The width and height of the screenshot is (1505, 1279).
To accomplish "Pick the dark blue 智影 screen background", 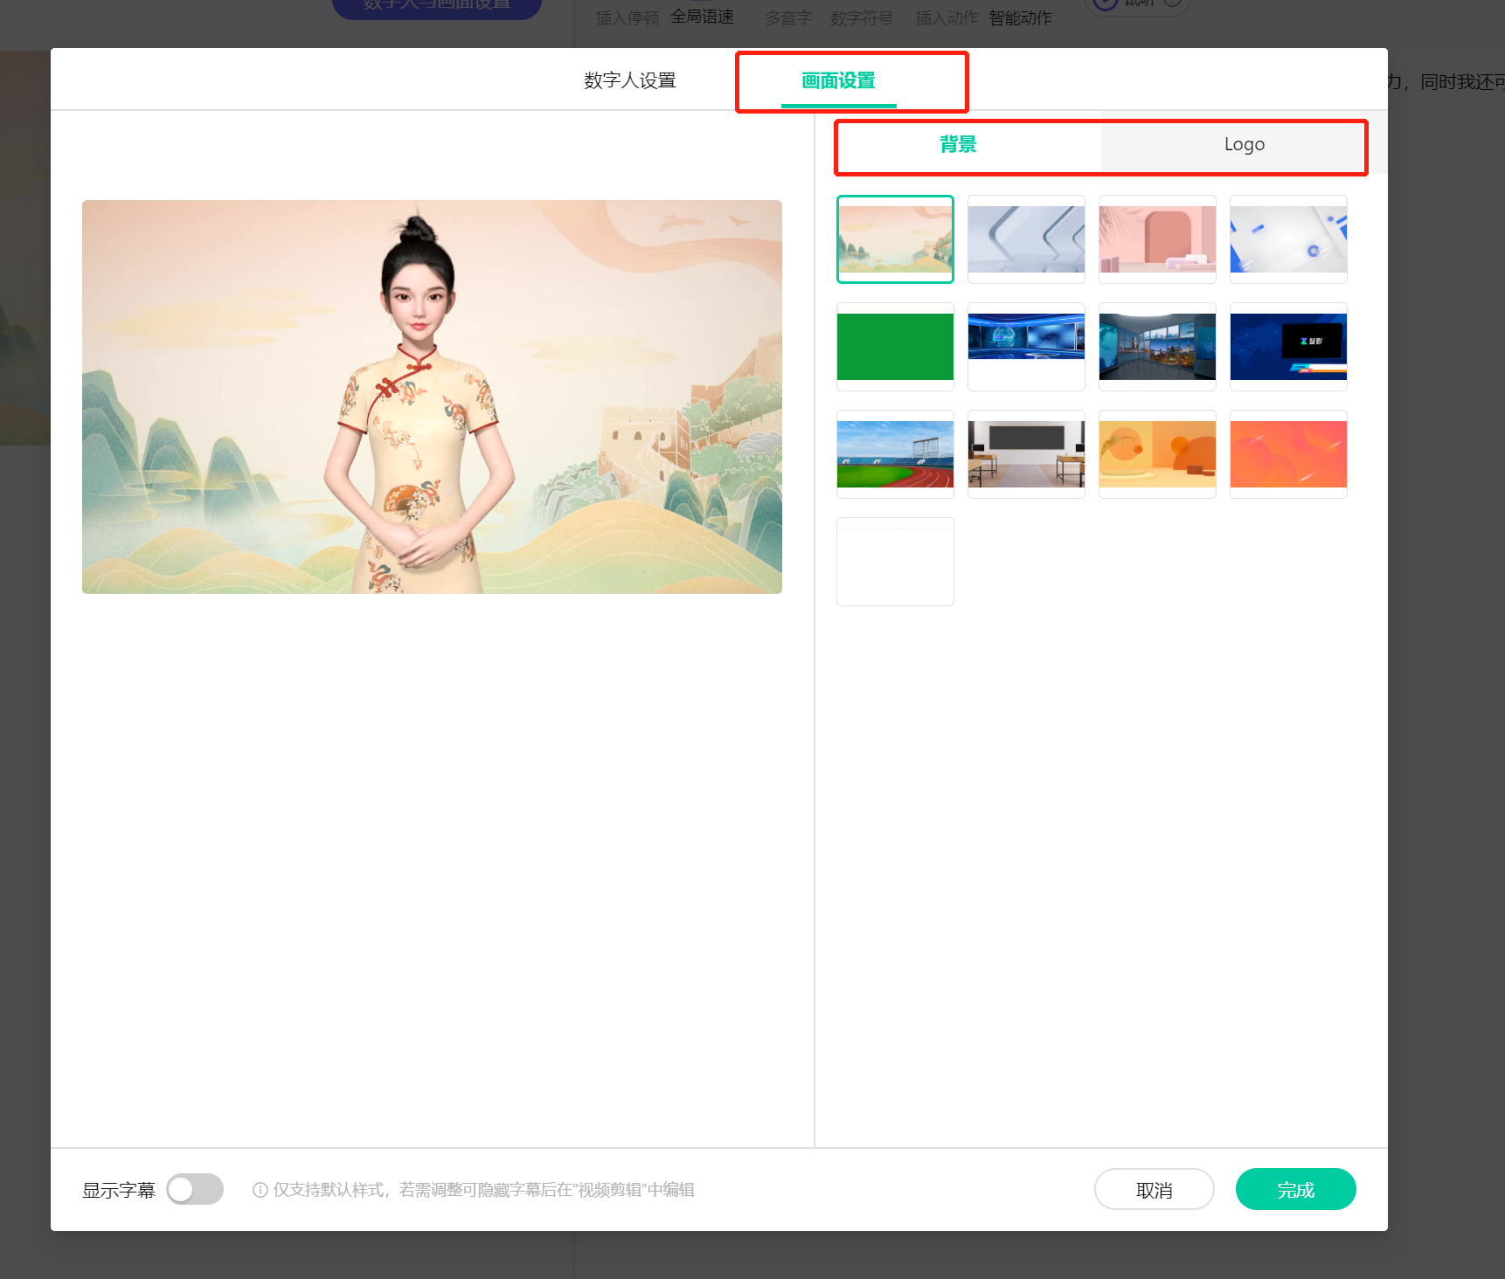I will (1288, 347).
